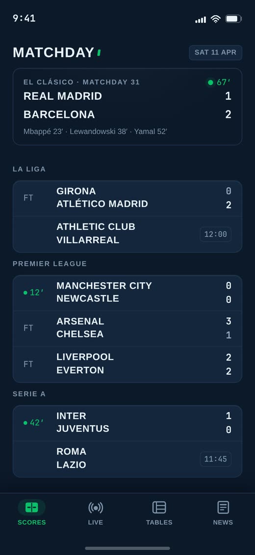Open the Inter vs Juventus live match
The width and height of the screenshot is (255, 555).
click(x=127, y=423)
